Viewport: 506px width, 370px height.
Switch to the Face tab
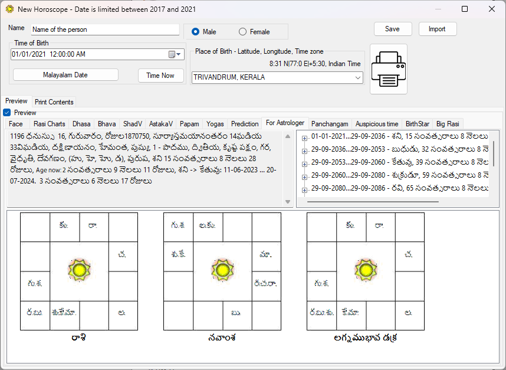tap(15, 124)
